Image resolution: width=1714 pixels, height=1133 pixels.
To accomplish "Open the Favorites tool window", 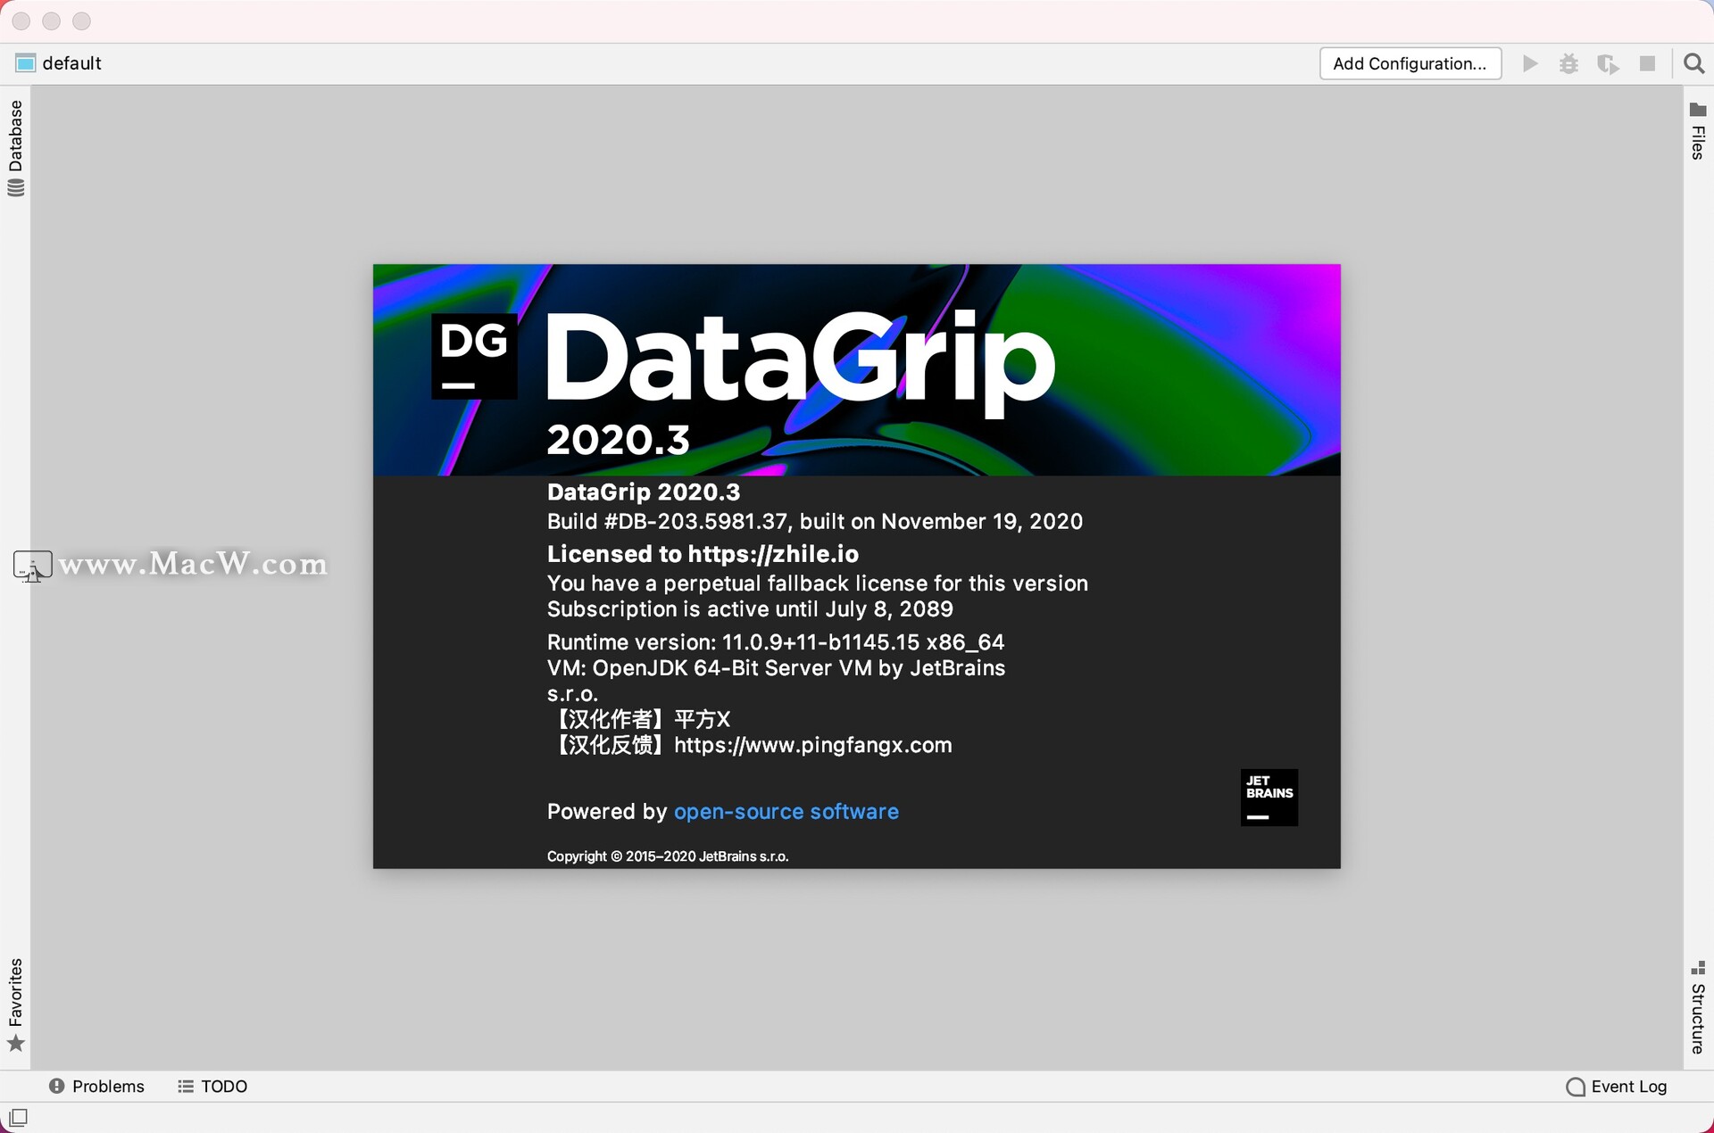I will (x=15, y=1005).
